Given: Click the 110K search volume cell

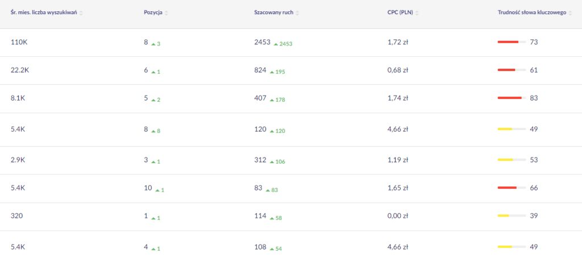Looking at the screenshot, I should [x=19, y=42].
